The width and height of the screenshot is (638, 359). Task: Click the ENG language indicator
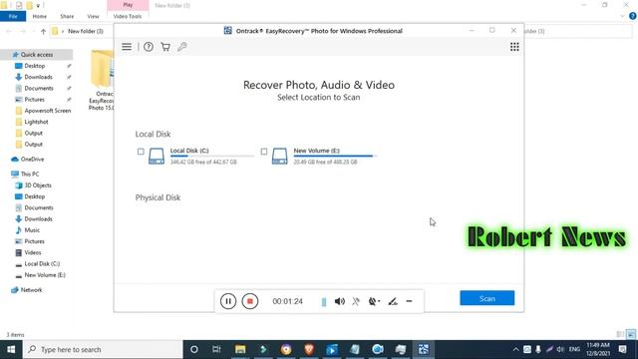pos(574,349)
